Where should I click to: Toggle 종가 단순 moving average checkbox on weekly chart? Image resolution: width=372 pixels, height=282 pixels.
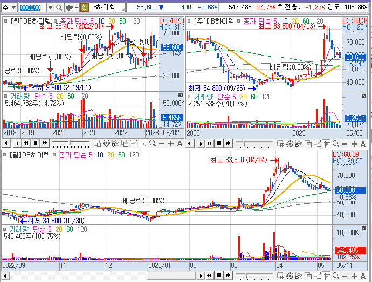coord(238,21)
